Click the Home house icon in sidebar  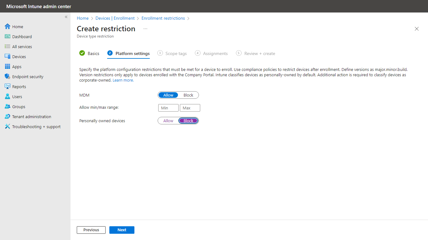coord(8,27)
